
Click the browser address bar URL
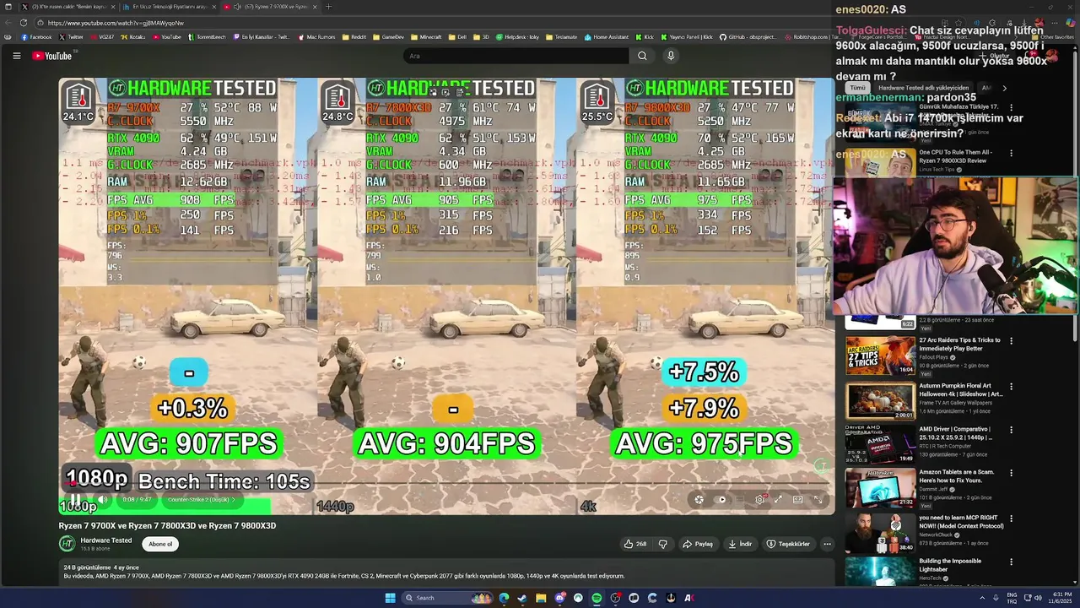pos(116,23)
